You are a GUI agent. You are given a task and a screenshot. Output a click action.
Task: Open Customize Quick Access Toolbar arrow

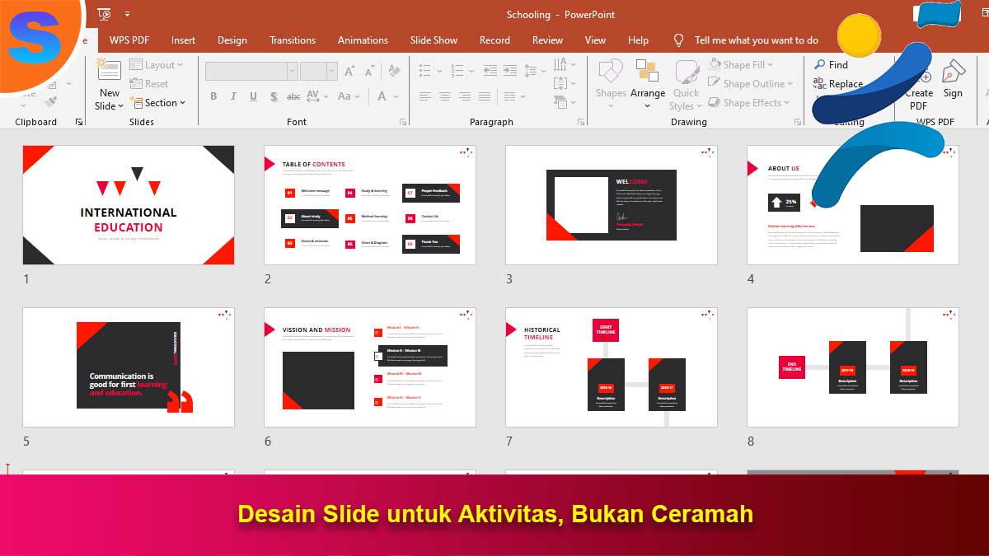pos(127,14)
